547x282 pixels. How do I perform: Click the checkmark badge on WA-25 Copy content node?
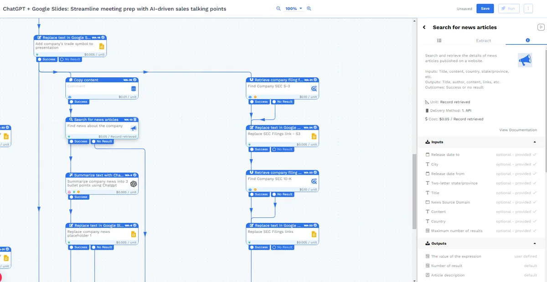tap(135, 80)
